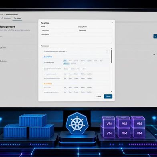Click the Create button in New Role dialog
157x157 pixels.
[108, 97]
